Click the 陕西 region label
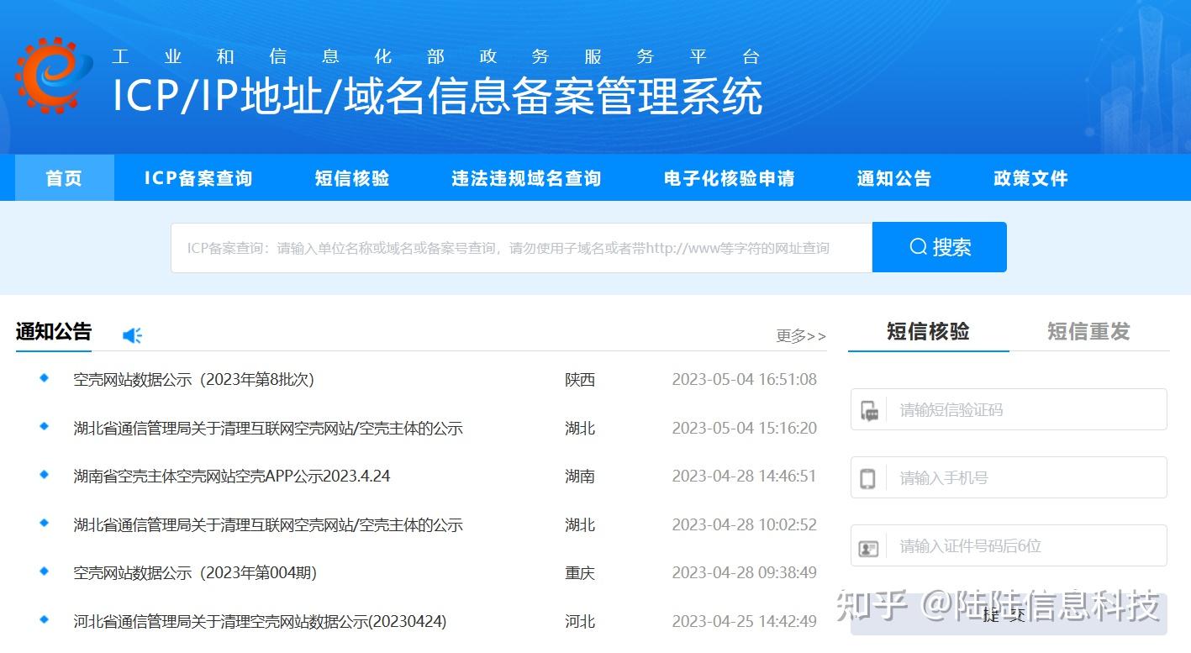The width and height of the screenshot is (1191, 653). pyautogui.click(x=580, y=380)
